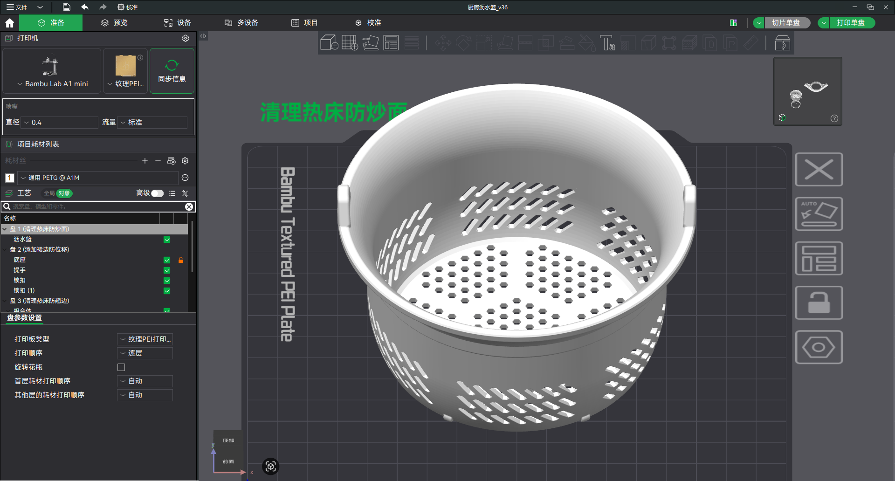Toggle printable checkbox for 锁扣 (1)
Screen dimensions: 895x481
tap(167, 291)
